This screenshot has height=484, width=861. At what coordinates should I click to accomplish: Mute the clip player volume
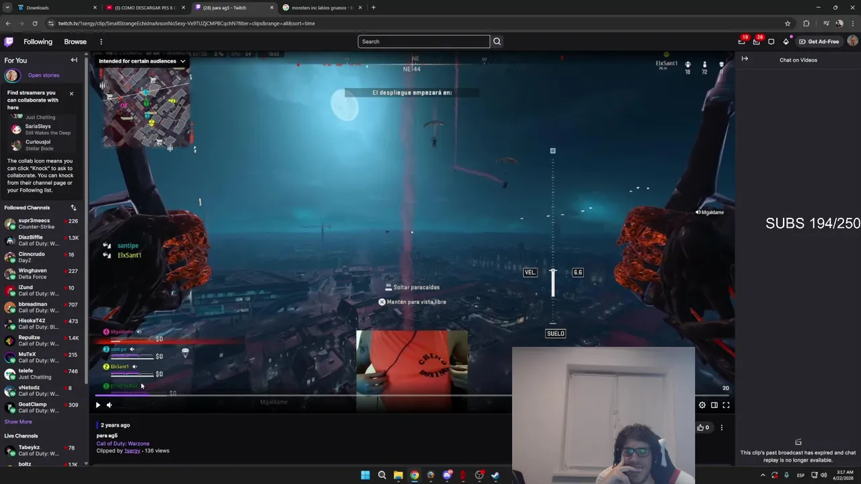pos(110,405)
